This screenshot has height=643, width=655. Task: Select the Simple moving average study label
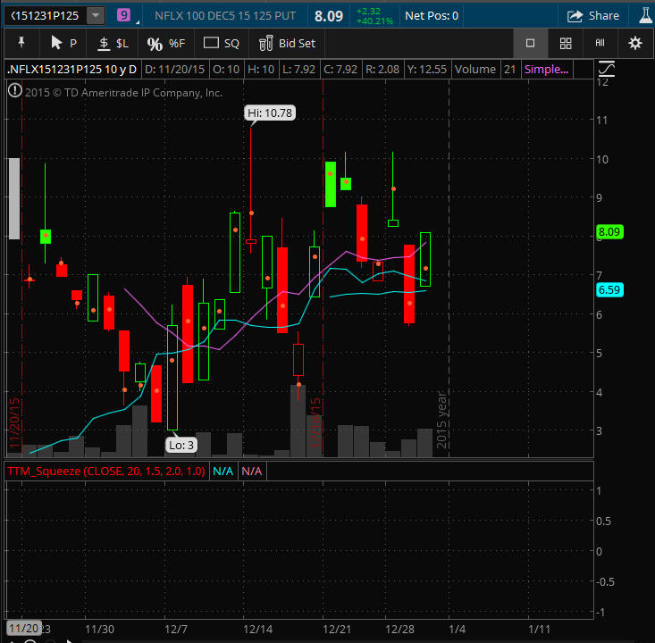pos(546,69)
